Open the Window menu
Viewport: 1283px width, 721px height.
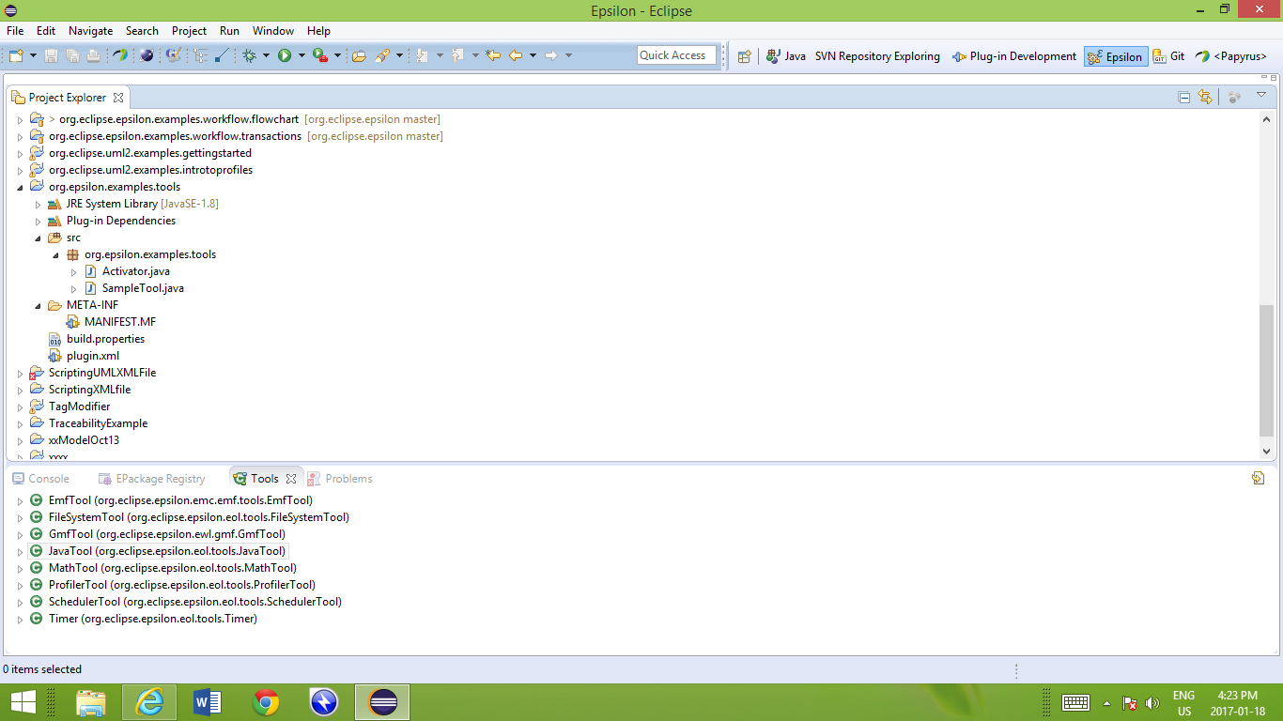click(273, 31)
